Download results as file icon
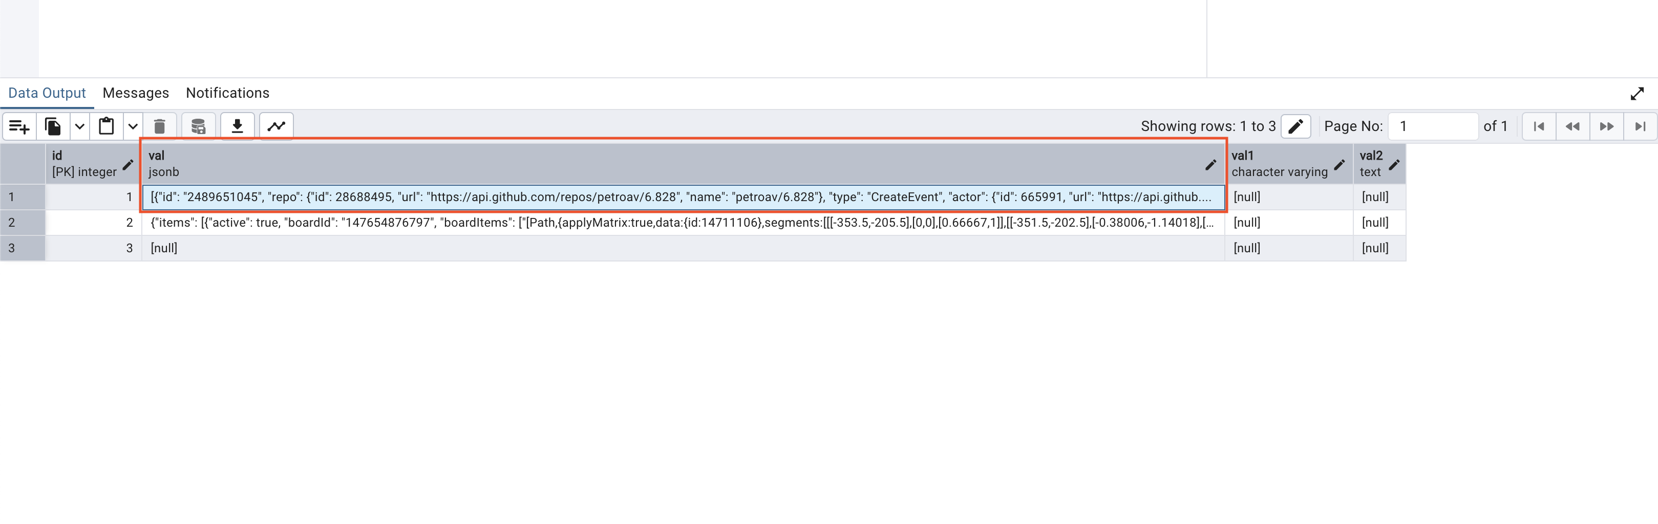The image size is (1658, 524). point(238,127)
